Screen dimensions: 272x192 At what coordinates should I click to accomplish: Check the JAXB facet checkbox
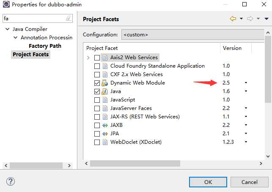tap(97, 125)
